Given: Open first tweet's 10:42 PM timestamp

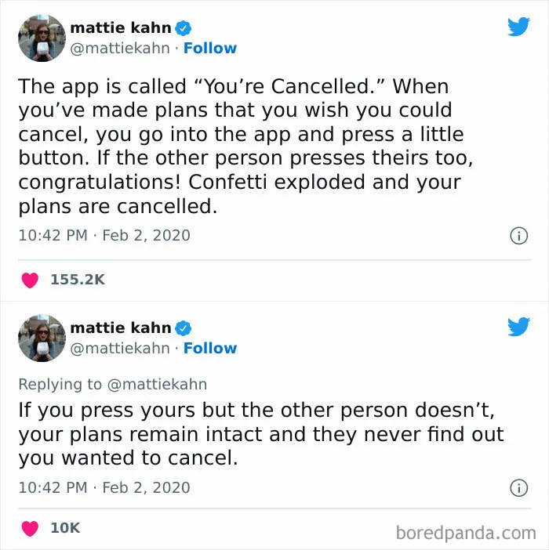Looking at the screenshot, I should (53, 235).
